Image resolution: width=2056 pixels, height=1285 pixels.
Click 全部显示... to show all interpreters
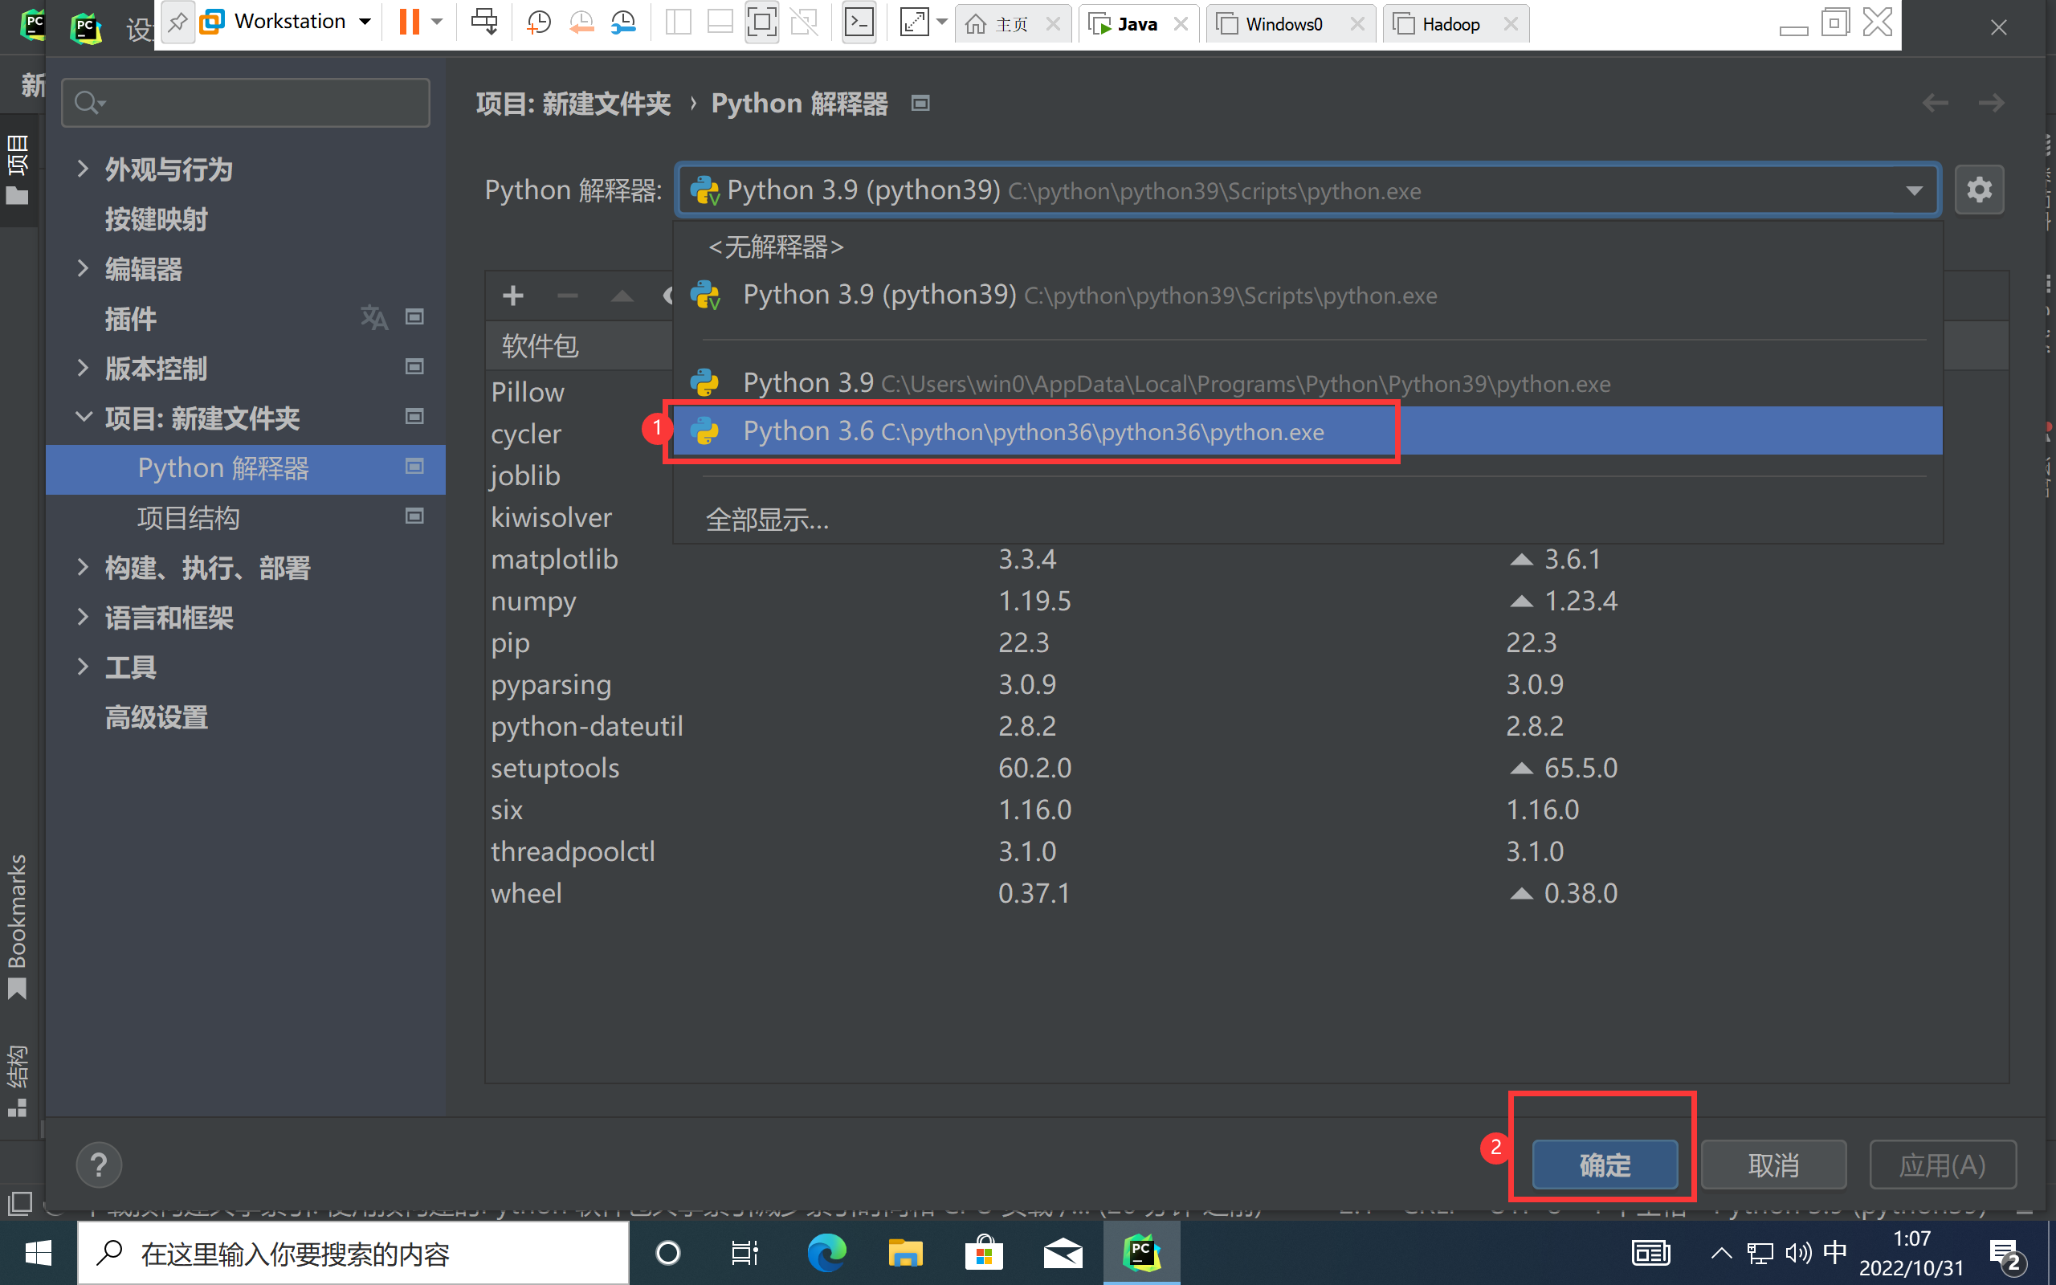click(x=767, y=520)
